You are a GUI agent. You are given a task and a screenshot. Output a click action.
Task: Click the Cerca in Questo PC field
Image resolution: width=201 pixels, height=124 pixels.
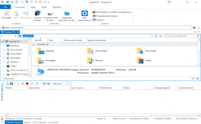[181, 36]
